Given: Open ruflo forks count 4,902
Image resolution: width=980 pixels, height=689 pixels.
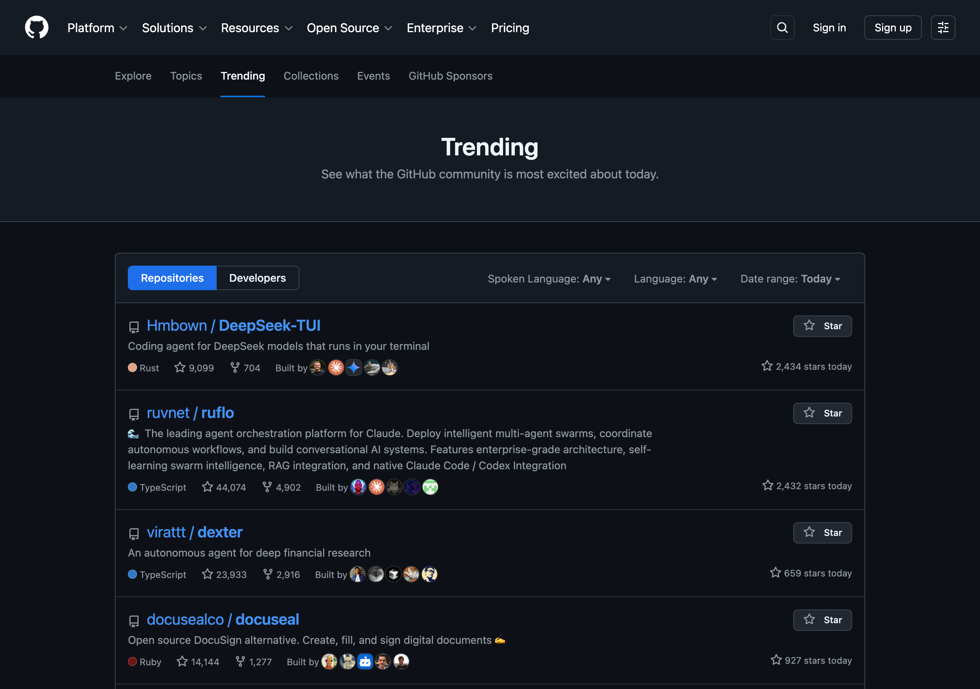Looking at the screenshot, I should click(x=281, y=487).
